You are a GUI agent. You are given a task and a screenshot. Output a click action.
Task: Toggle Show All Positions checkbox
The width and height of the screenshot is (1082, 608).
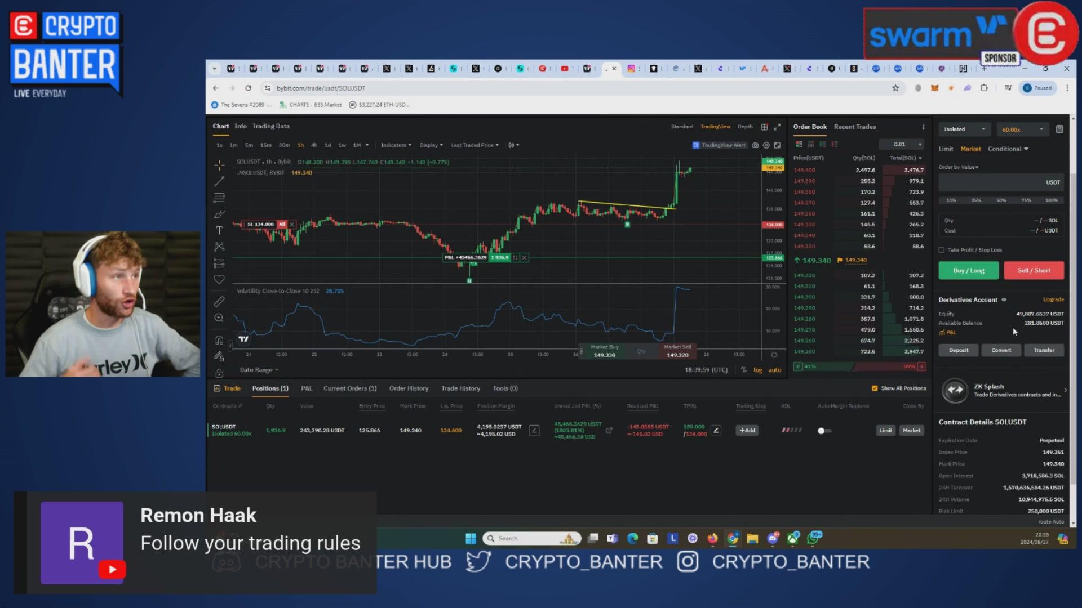[875, 388]
